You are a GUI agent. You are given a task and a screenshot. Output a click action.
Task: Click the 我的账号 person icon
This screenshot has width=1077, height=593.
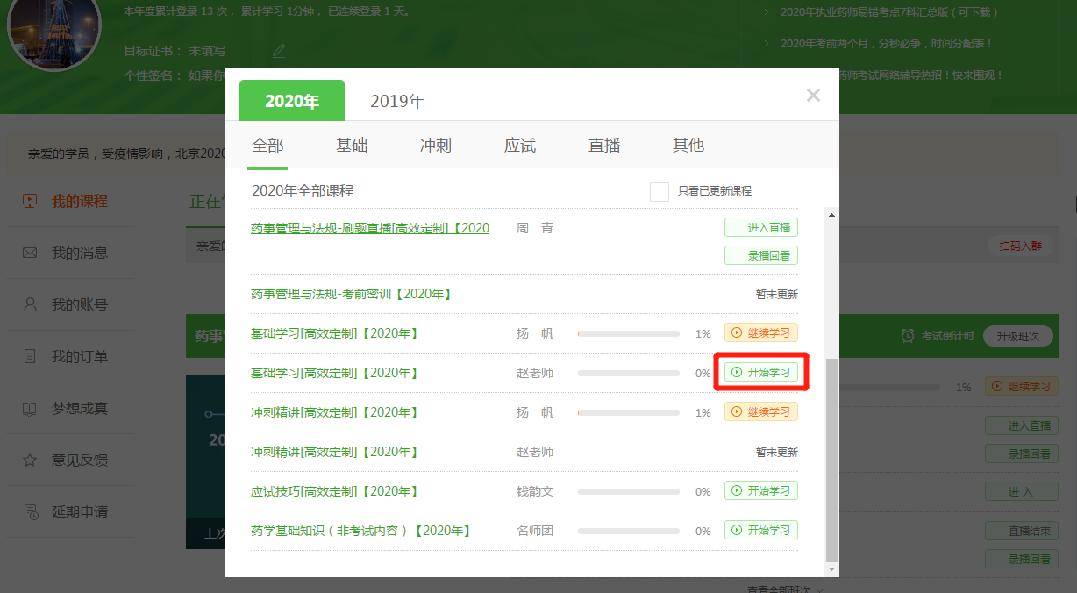31,304
